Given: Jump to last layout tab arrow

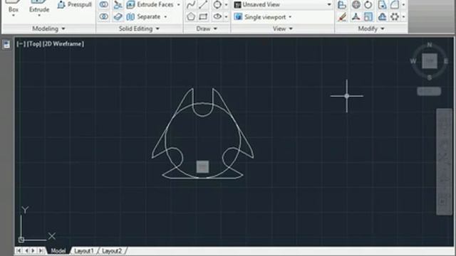Looking at the screenshot, I should coord(41,250).
